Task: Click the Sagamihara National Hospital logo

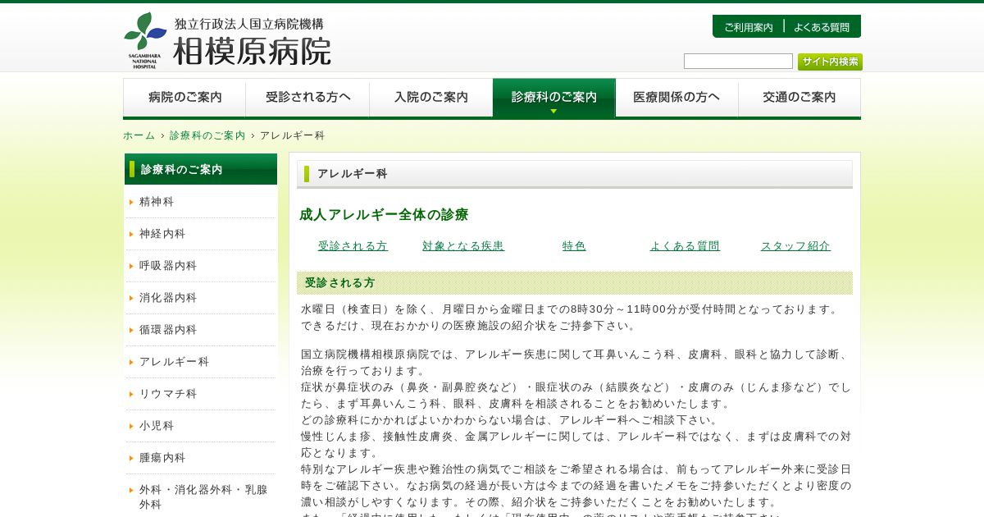Action: click(227, 40)
